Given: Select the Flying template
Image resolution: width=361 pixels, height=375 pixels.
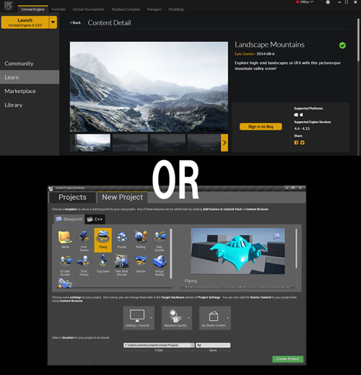Looking at the screenshot, I should 103,240.
